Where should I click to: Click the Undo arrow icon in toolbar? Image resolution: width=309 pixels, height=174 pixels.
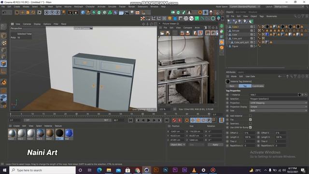4,13
